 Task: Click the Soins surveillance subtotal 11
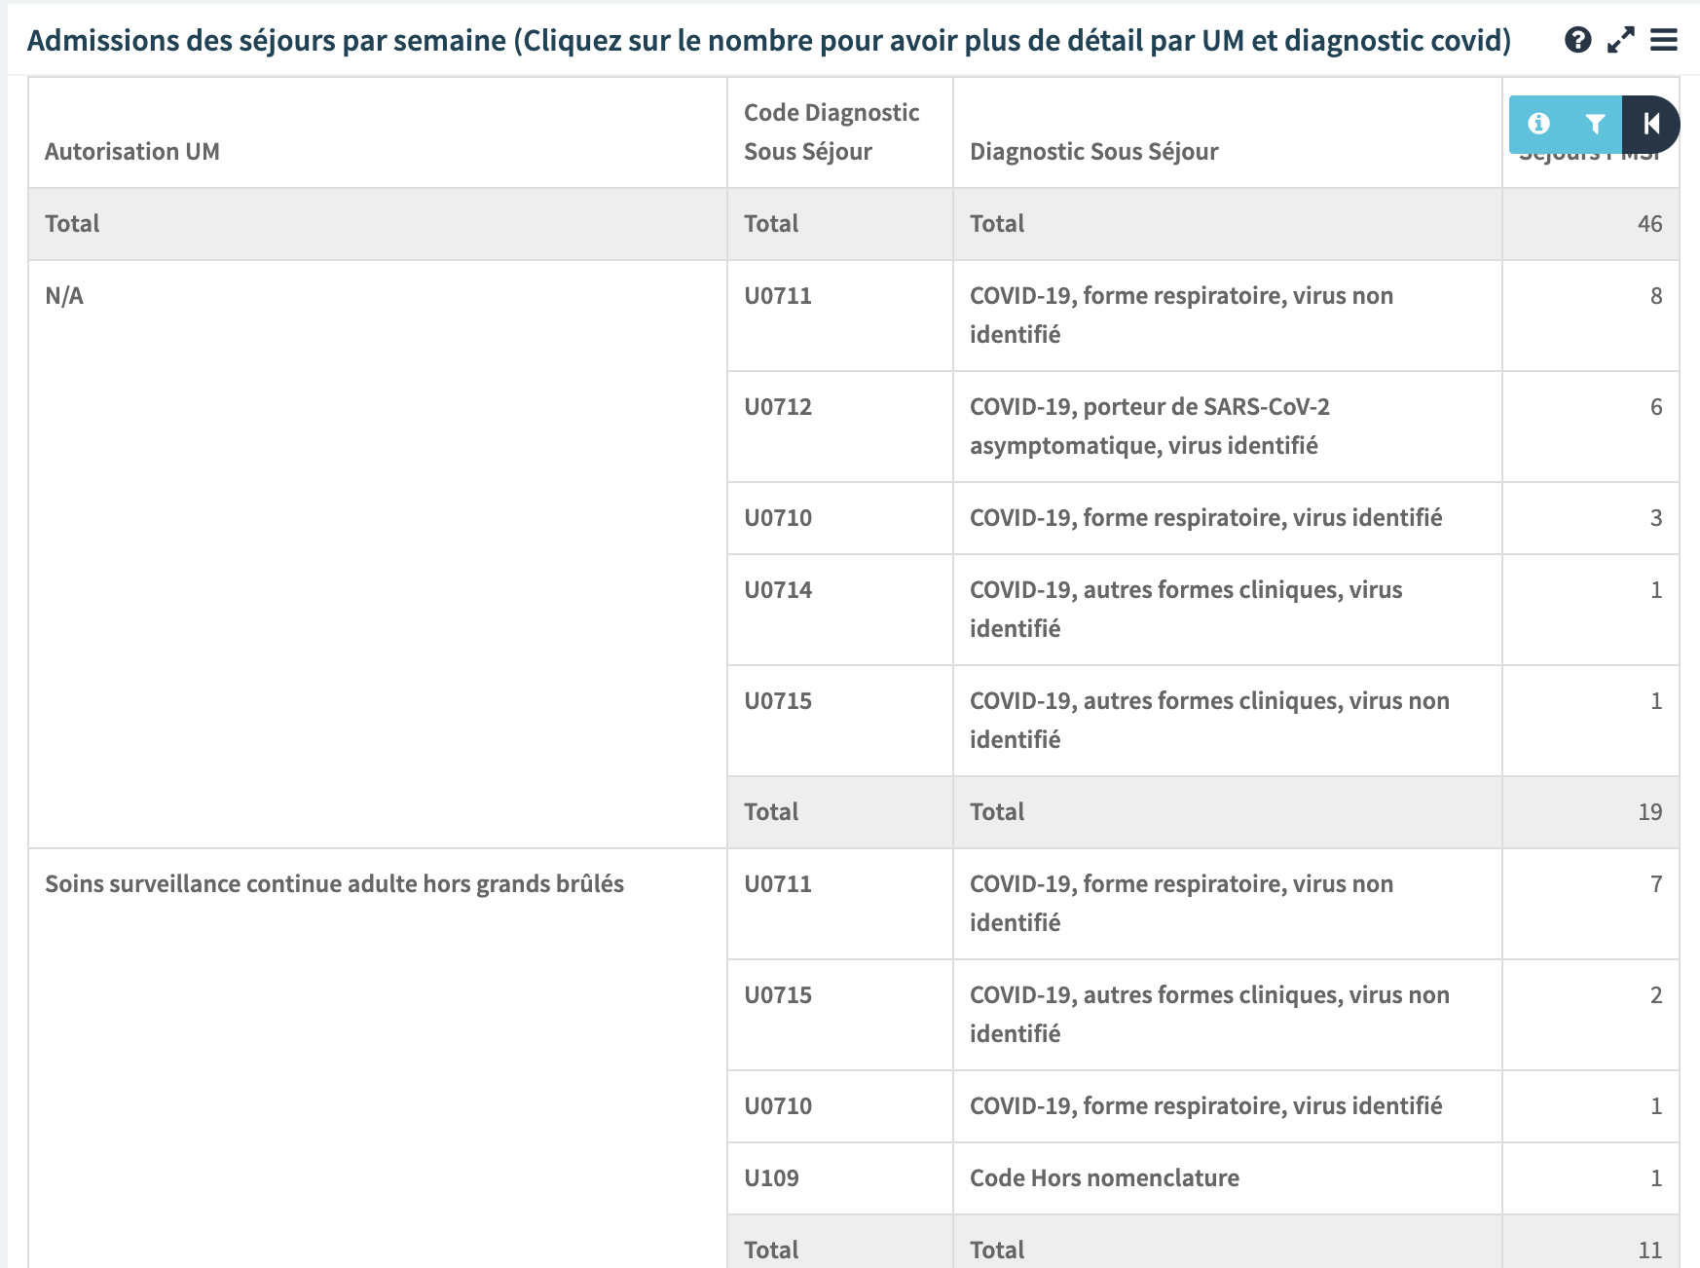click(x=1649, y=1250)
